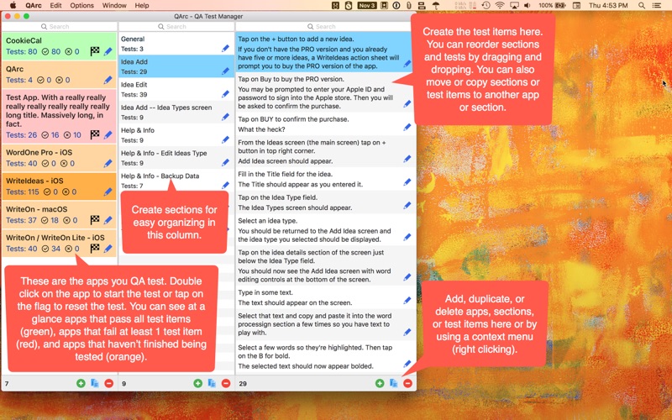Select the QArc app row

pos(59,74)
